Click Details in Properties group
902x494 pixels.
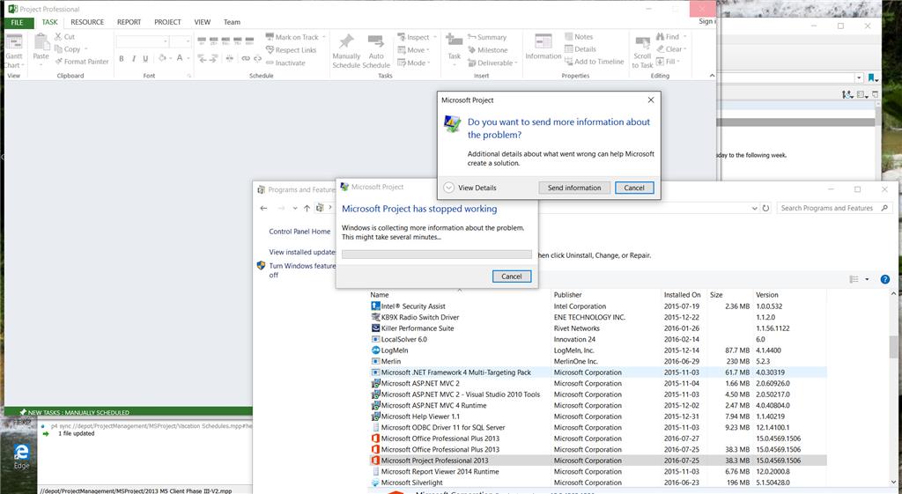tap(580, 49)
